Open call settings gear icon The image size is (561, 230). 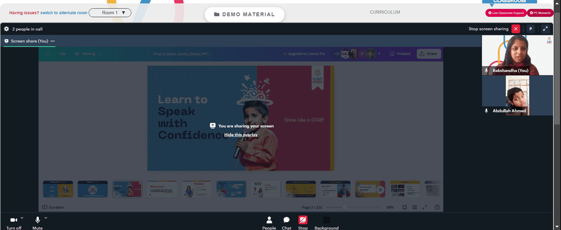click(x=6, y=29)
